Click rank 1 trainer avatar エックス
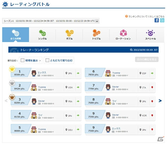 [34, 73]
